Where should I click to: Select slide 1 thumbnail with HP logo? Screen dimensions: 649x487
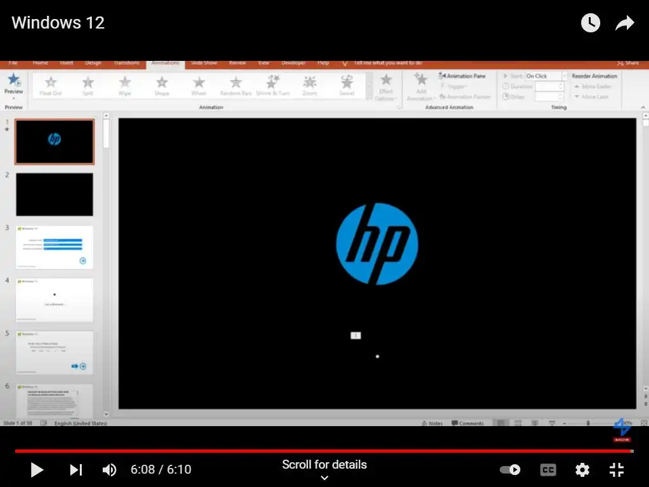coord(55,141)
